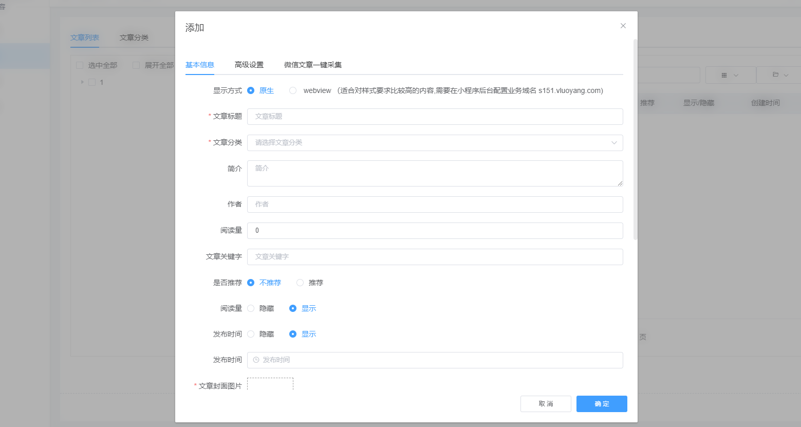
Task: Click the 显示/隐藏 column header in background
Action: pos(699,103)
